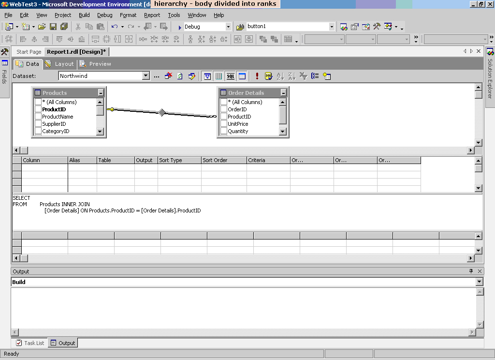Click the Delete Dataset icon

(x=169, y=76)
